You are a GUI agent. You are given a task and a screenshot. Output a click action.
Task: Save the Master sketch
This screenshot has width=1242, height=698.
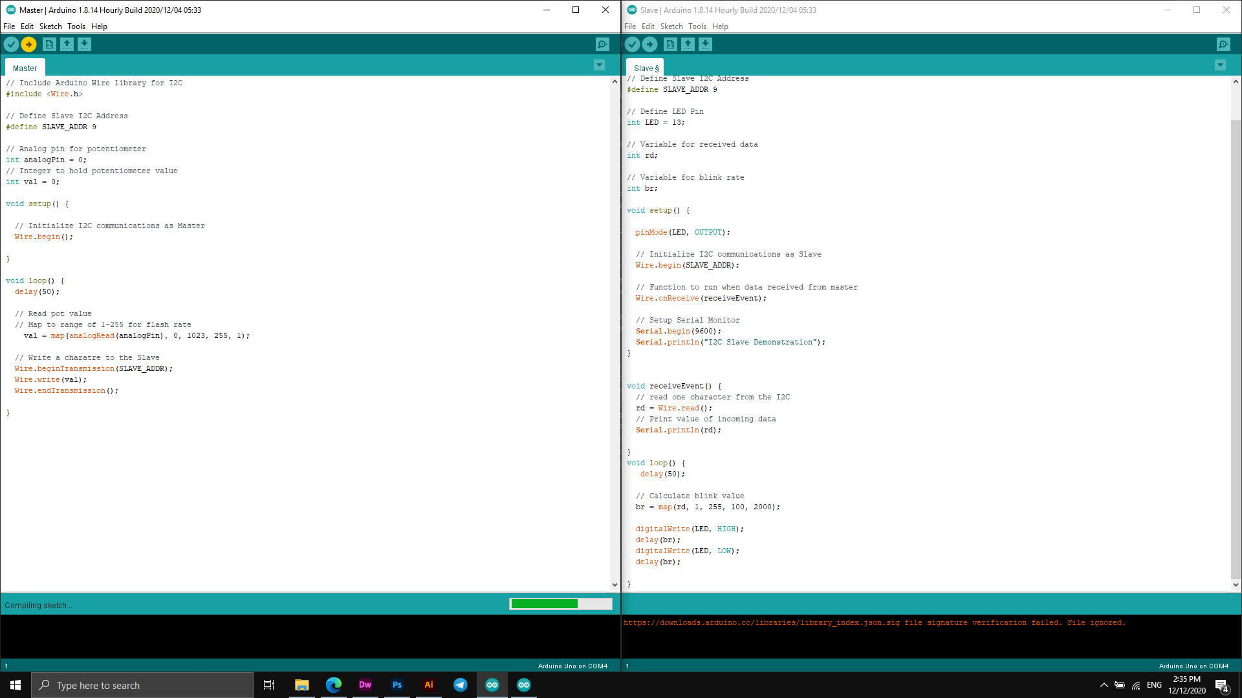tap(84, 44)
